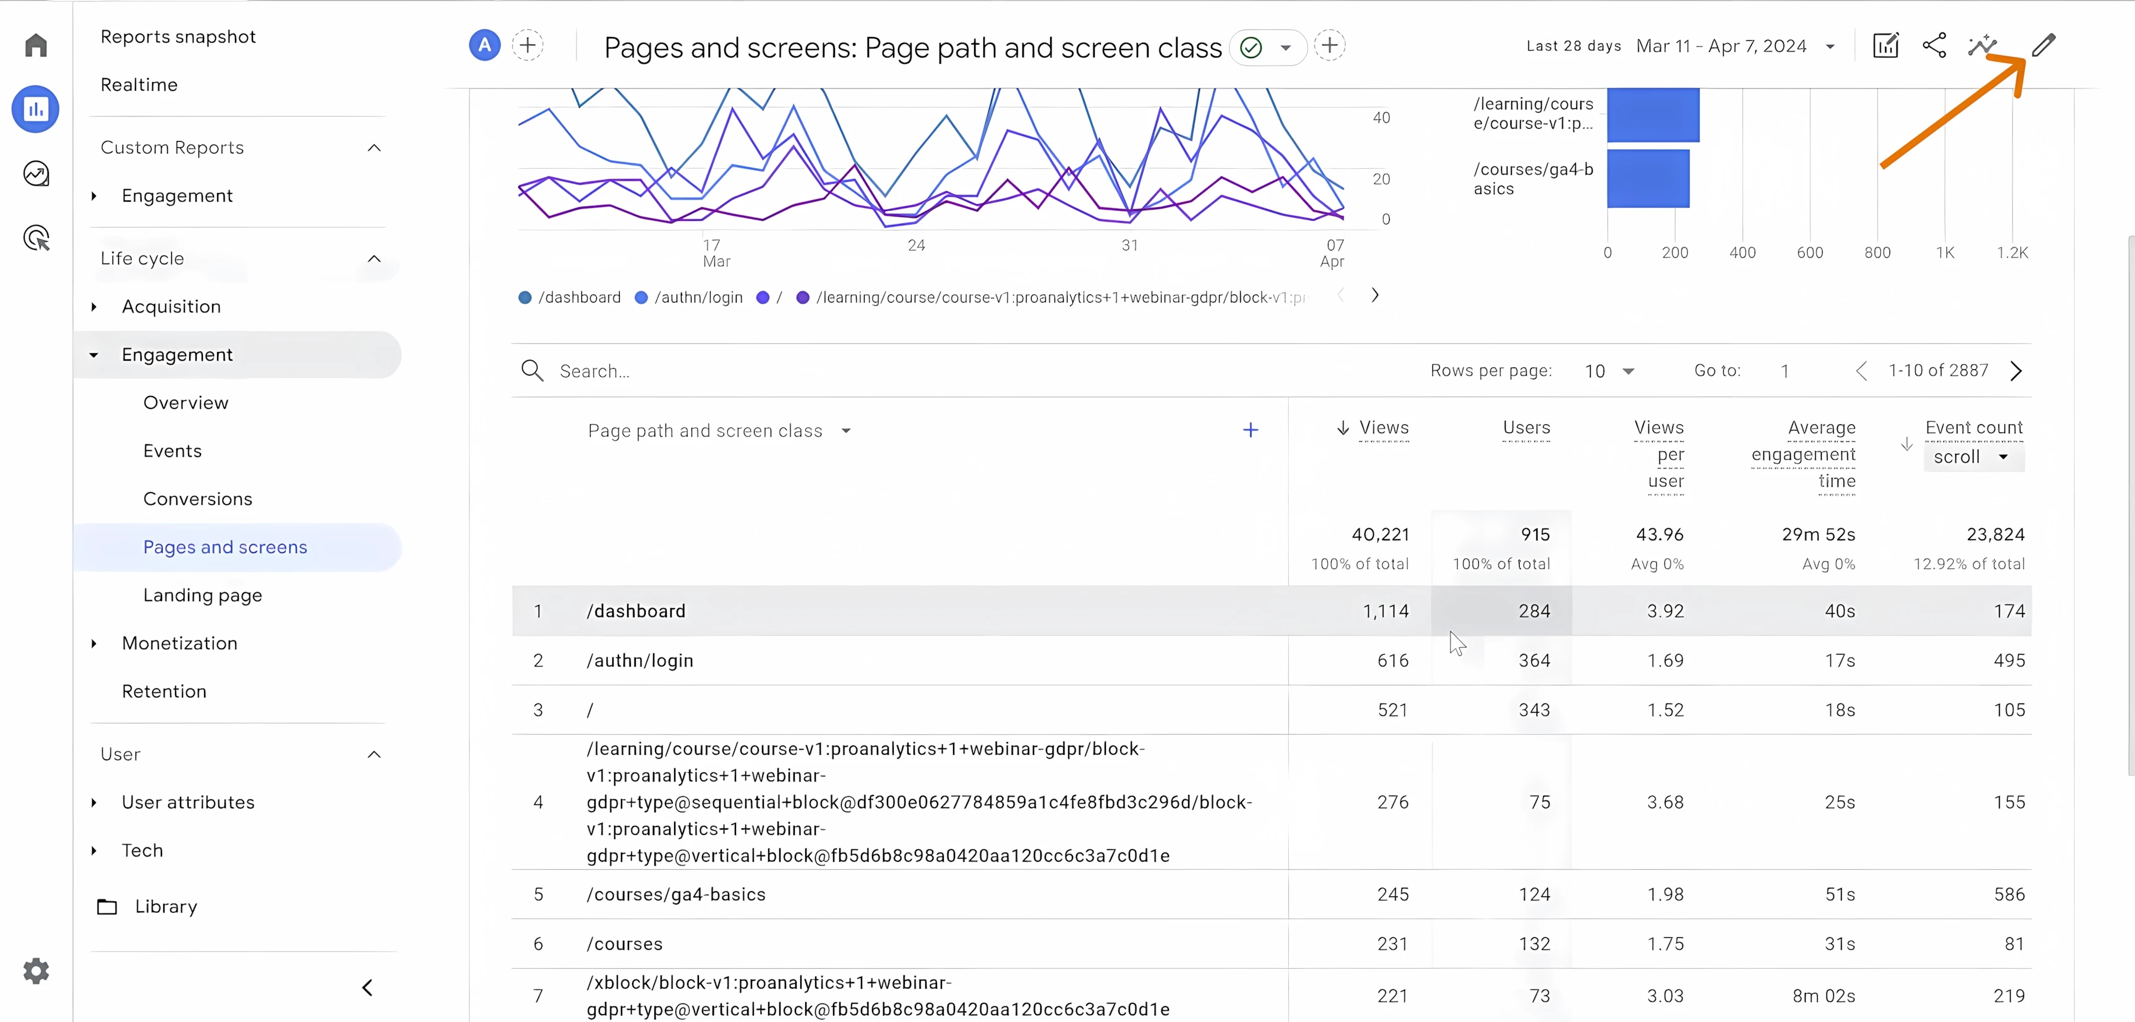Toggle webinar-gdpr series in chart legend
The image size is (2135, 1022).
(x=1051, y=298)
